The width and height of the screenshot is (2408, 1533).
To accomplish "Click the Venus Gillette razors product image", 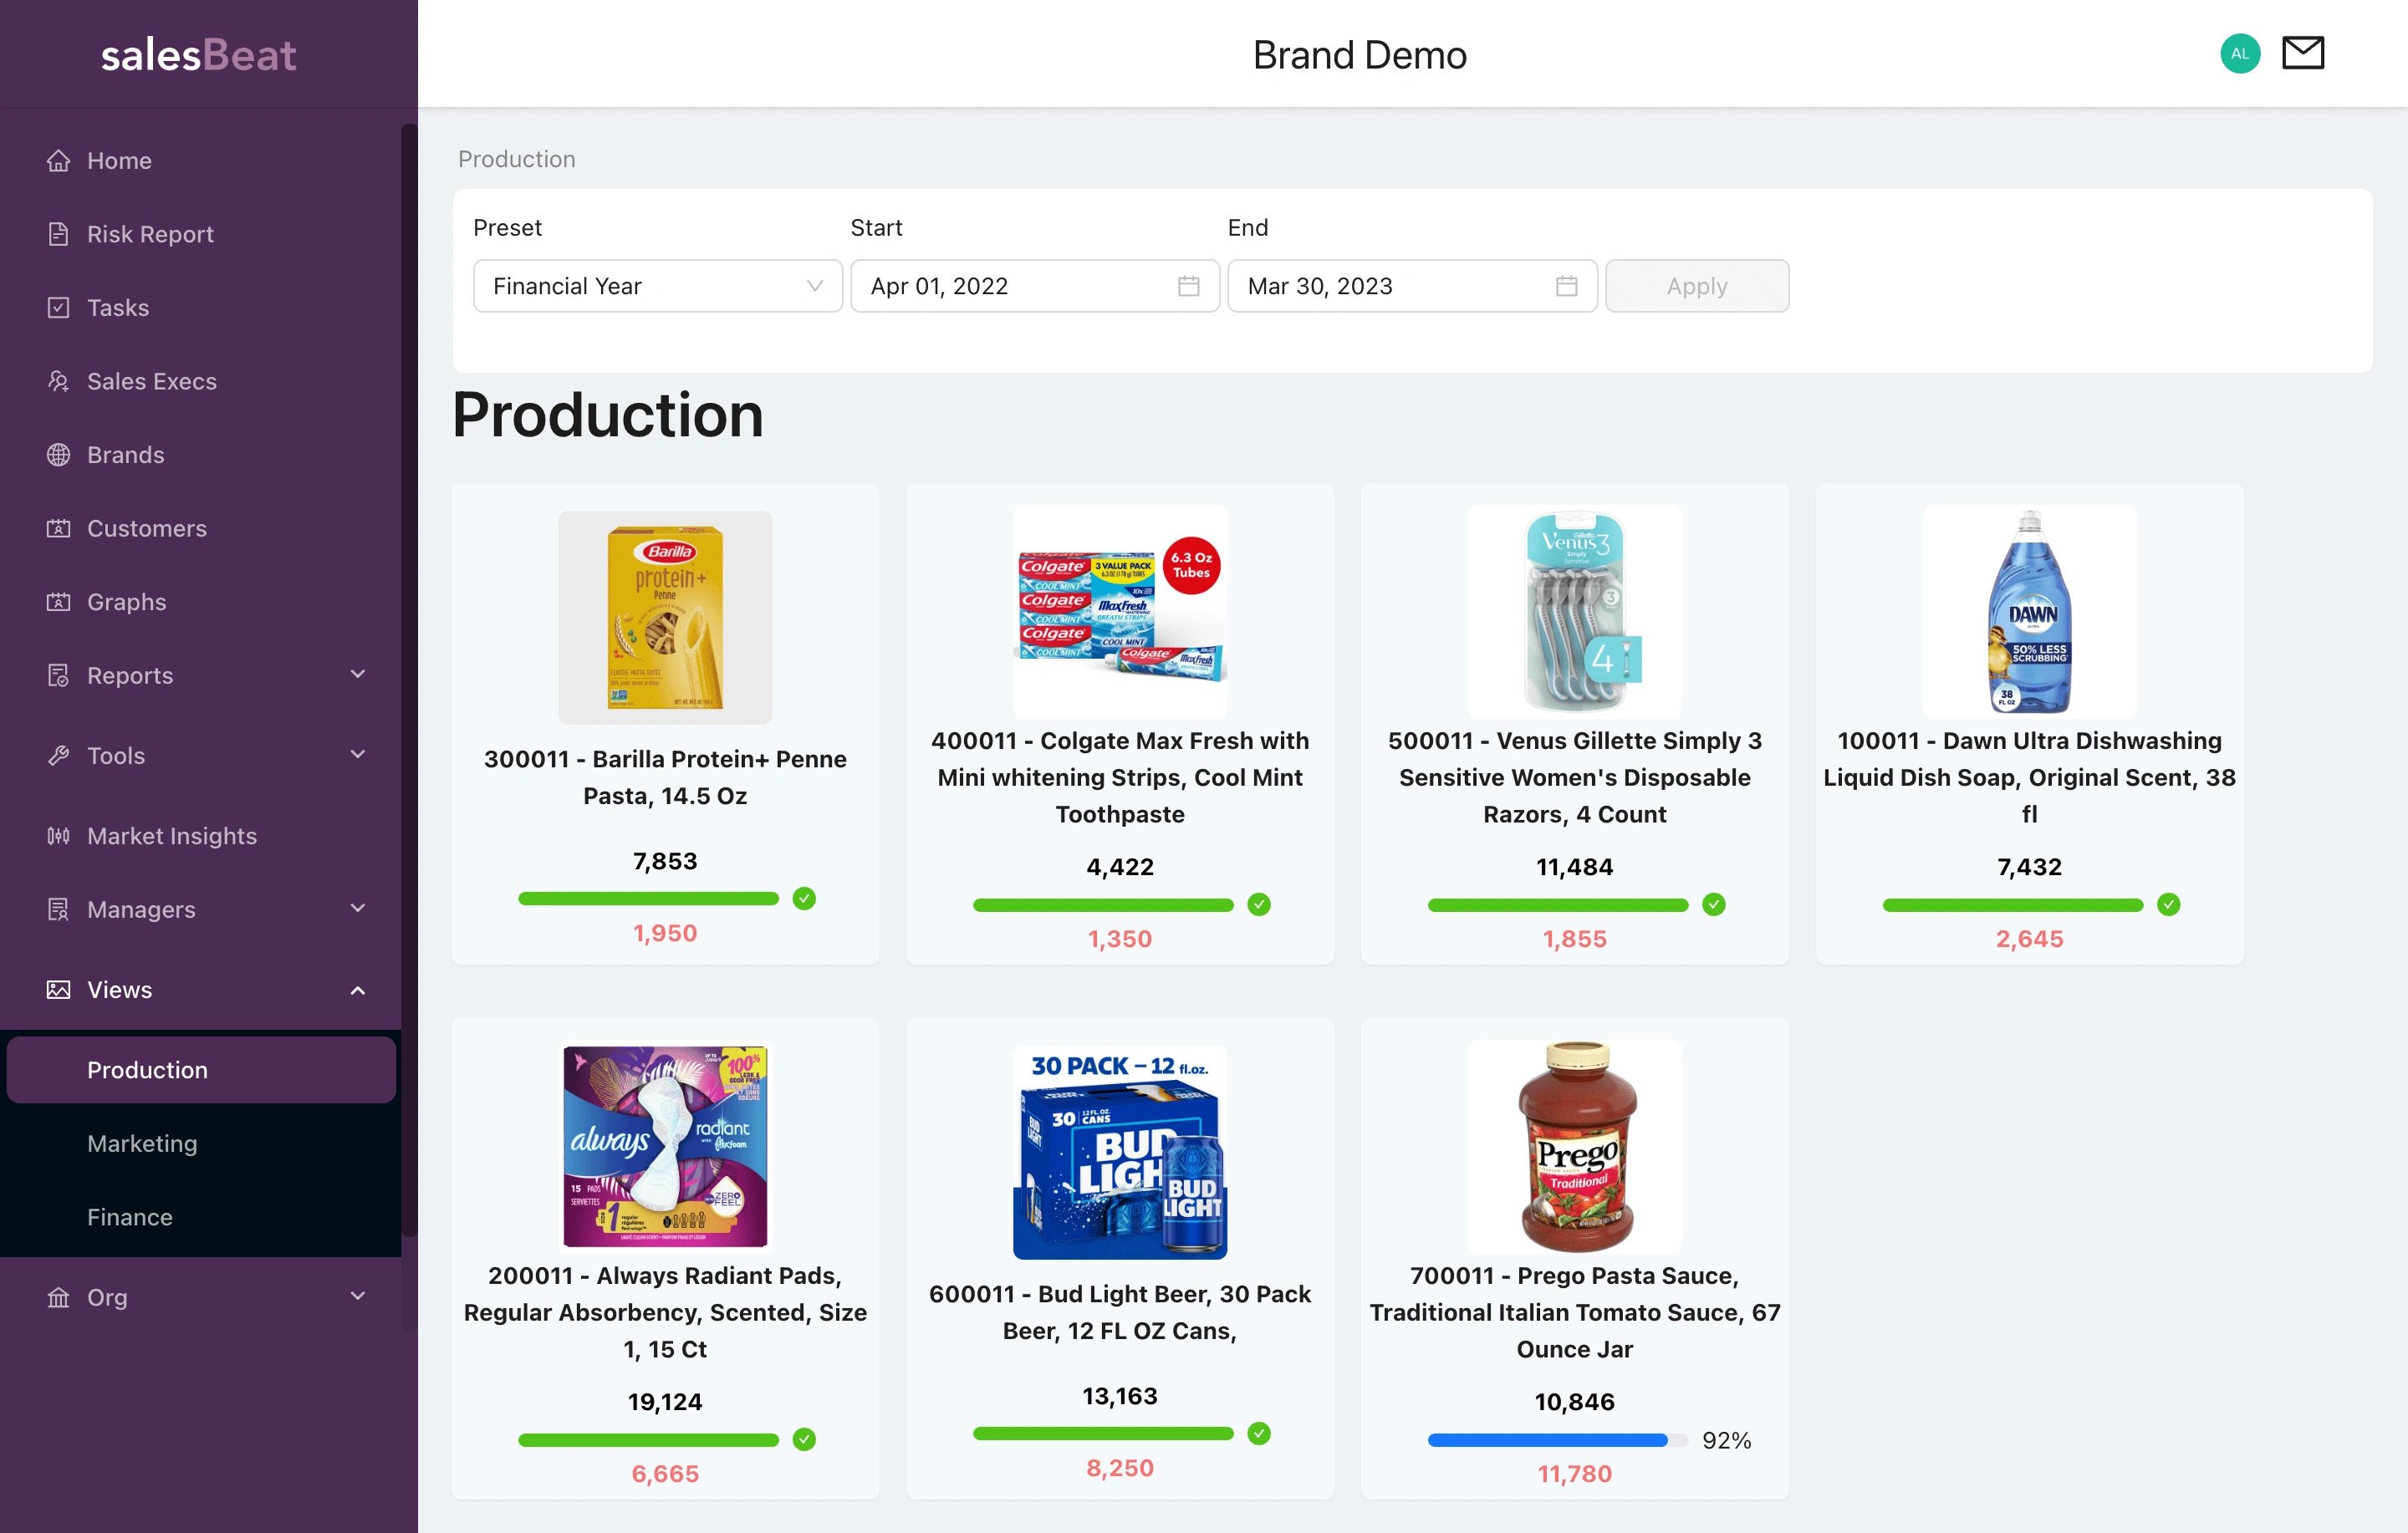I will click(x=1574, y=611).
